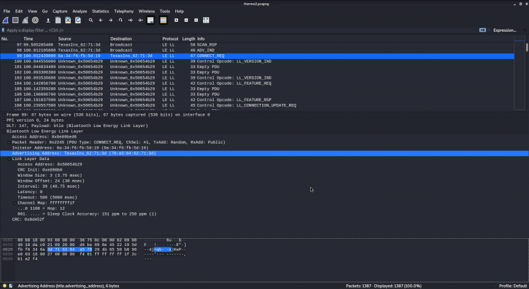Apply the display filter arrow button
The height and width of the screenshot is (289, 529).
(x=483, y=30)
